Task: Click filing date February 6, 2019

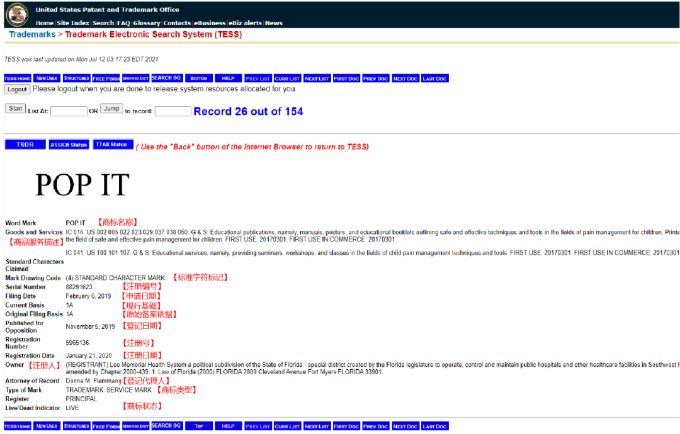Action: (89, 296)
